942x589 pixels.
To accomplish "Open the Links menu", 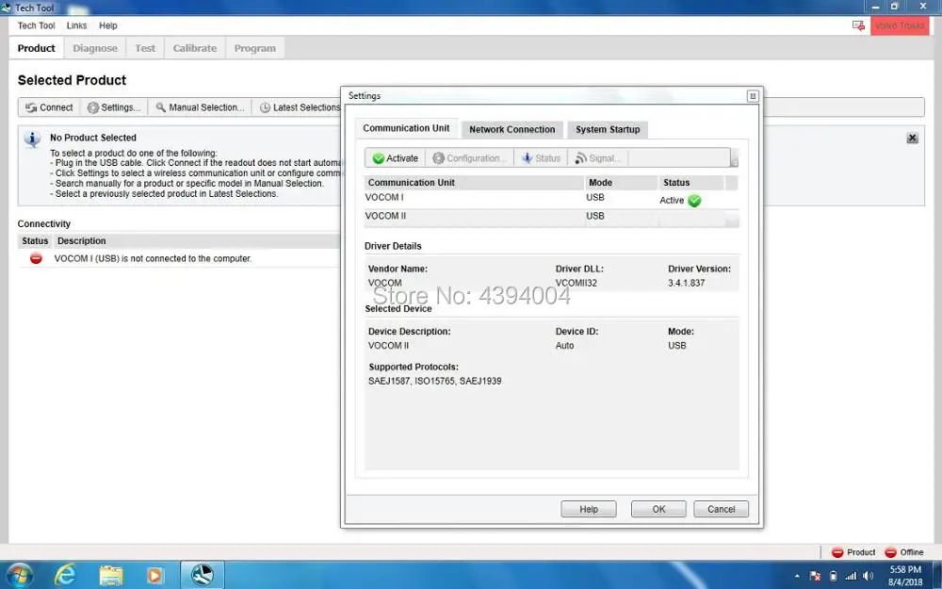I will pyautogui.click(x=76, y=25).
